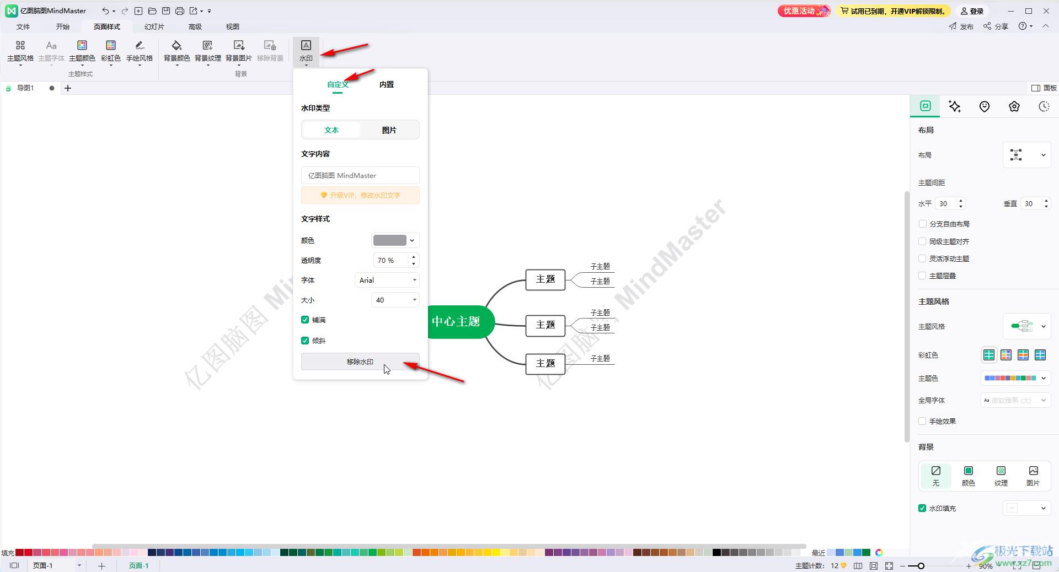Select the fourth rainbow color scheme icon

1040,355
